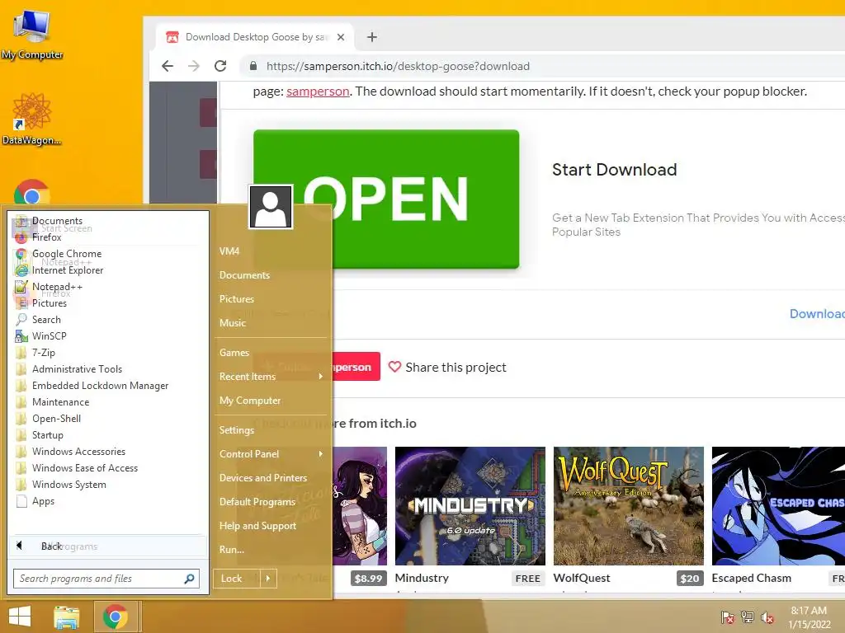Expand the Windows Accessories folder

coord(78,451)
